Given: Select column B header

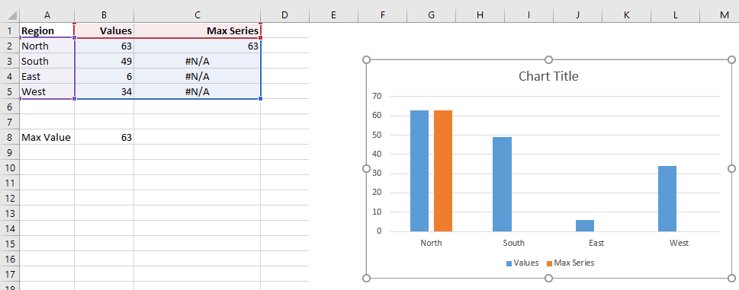Looking at the screenshot, I should click(x=104, y=15).
